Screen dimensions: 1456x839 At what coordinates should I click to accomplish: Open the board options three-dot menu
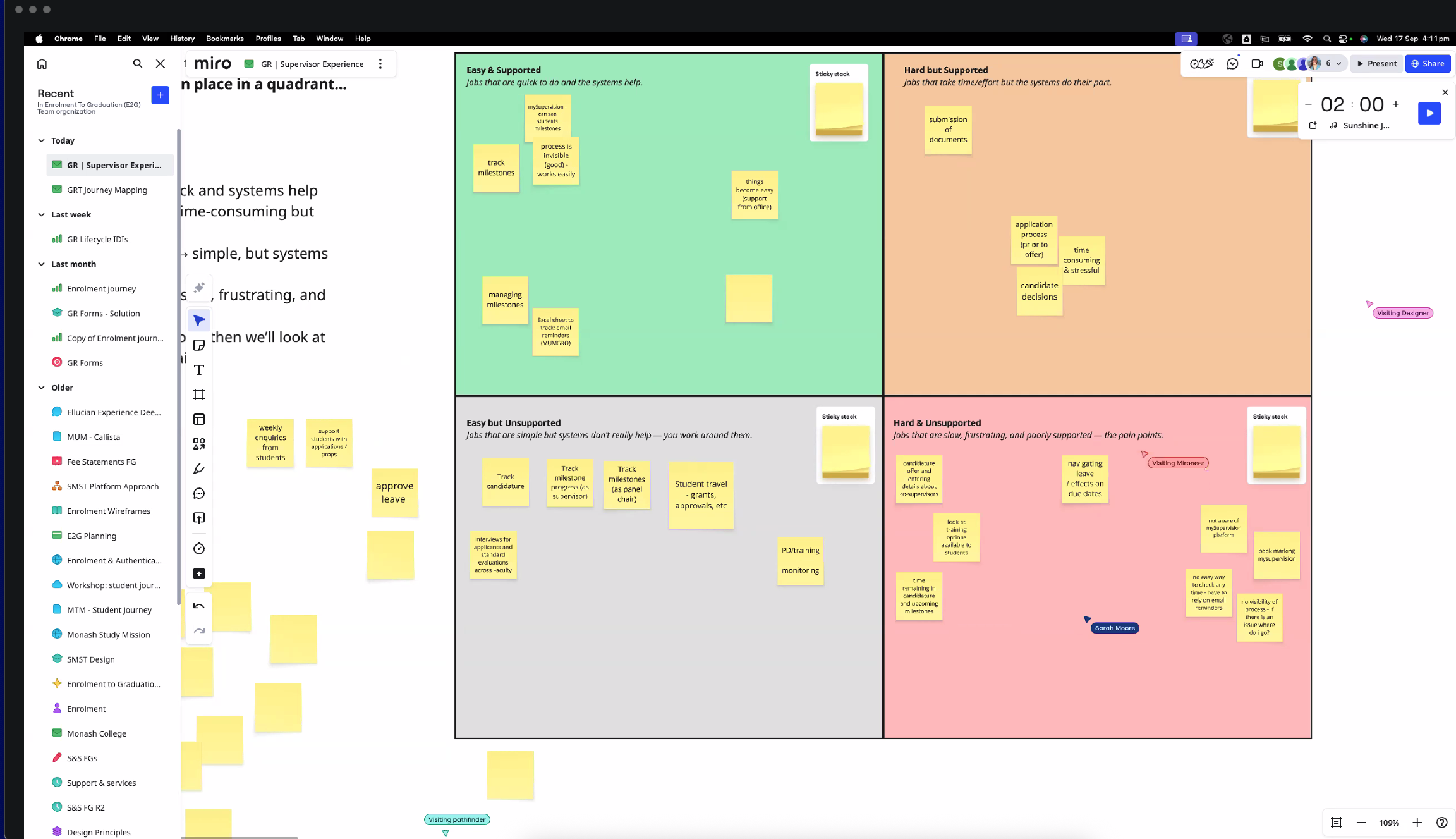pyautogui.click(x=380, y=63)
